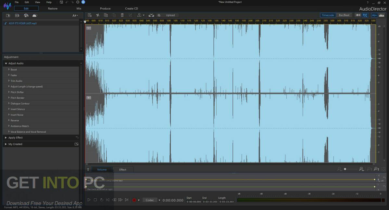Click the zoom out vertically icon
The image size is (389, 210).
coord(369,169)
